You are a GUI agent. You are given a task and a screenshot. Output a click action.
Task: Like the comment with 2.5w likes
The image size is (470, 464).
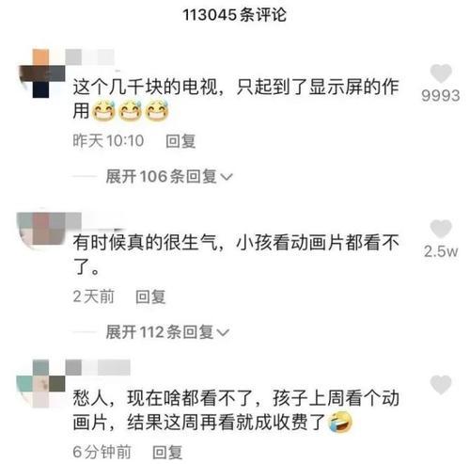pos(441,229)
